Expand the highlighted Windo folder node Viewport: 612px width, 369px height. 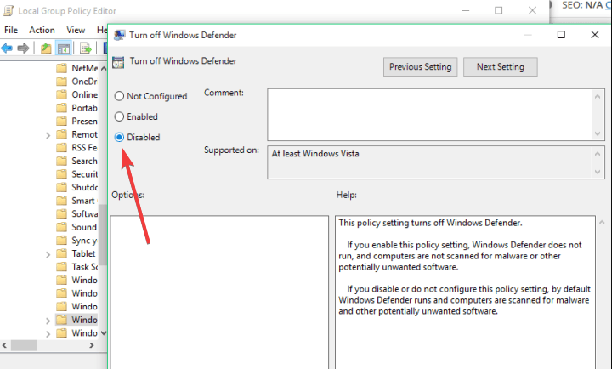tap(48, 321)
